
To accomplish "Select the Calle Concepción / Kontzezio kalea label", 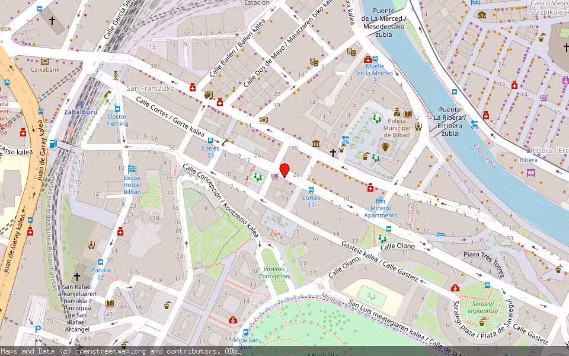I will tap(220, 201).
